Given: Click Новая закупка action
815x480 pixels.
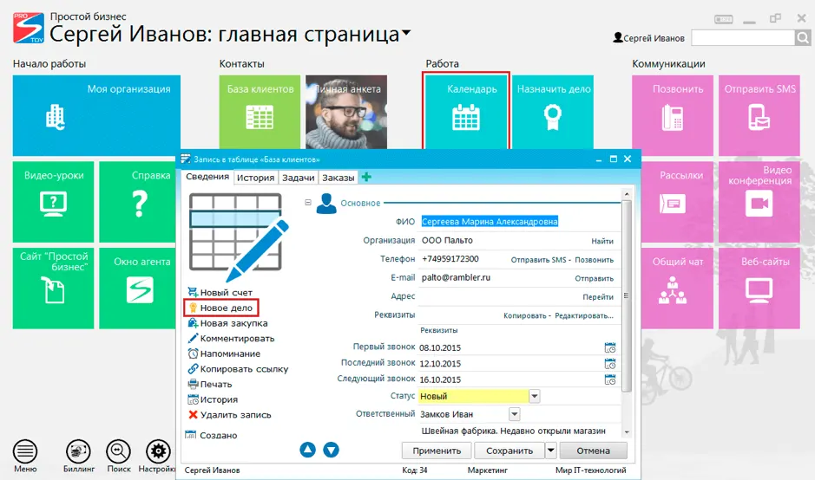Looking at the screenshot, I should (x=227, y=323).
